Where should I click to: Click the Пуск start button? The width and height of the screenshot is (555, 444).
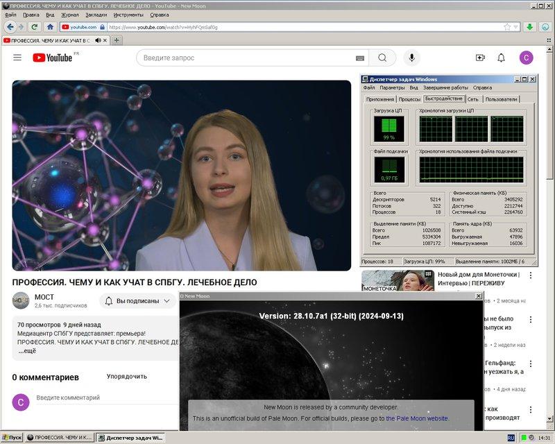tap(12, 438)
